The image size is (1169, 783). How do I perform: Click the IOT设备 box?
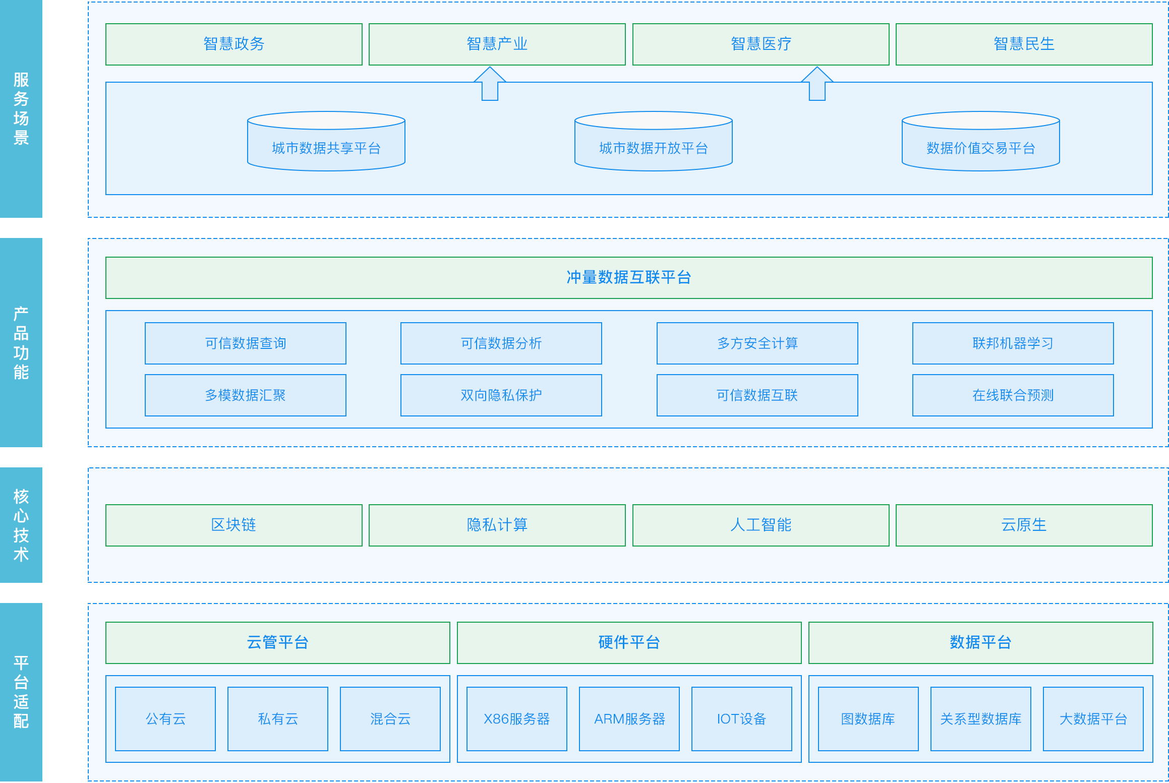point(742,719)
